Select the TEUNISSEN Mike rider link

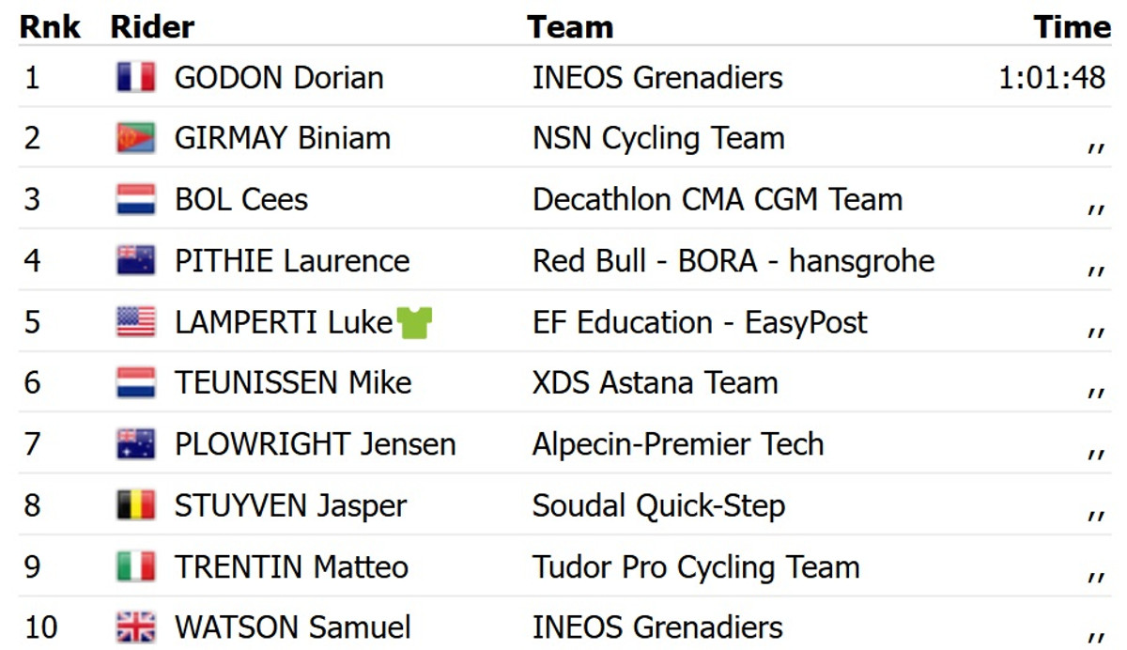293,383
